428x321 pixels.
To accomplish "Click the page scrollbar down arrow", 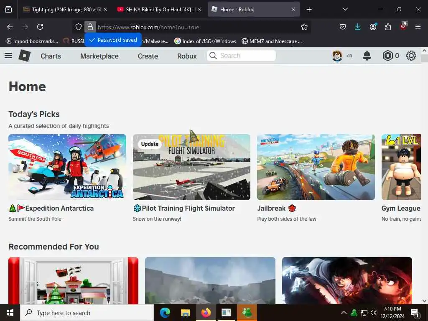I will point(424,301).
